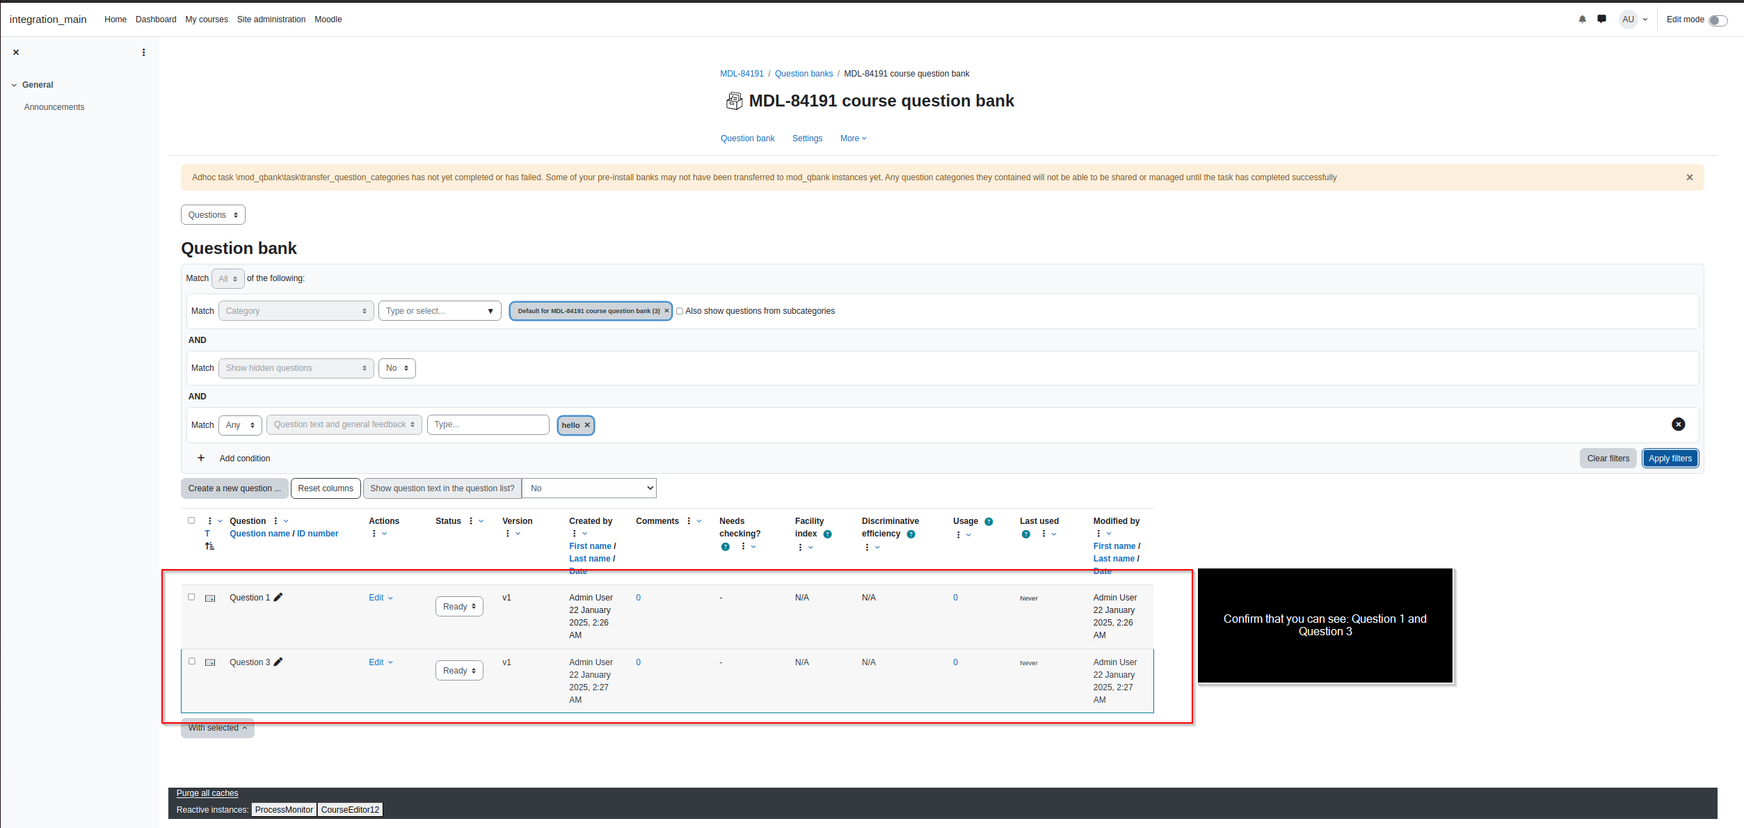The height and width of the screenshot is (828, 1744).
Task: Open Question 1 Ready status dropdown
Action: click(x=459, y=607)
